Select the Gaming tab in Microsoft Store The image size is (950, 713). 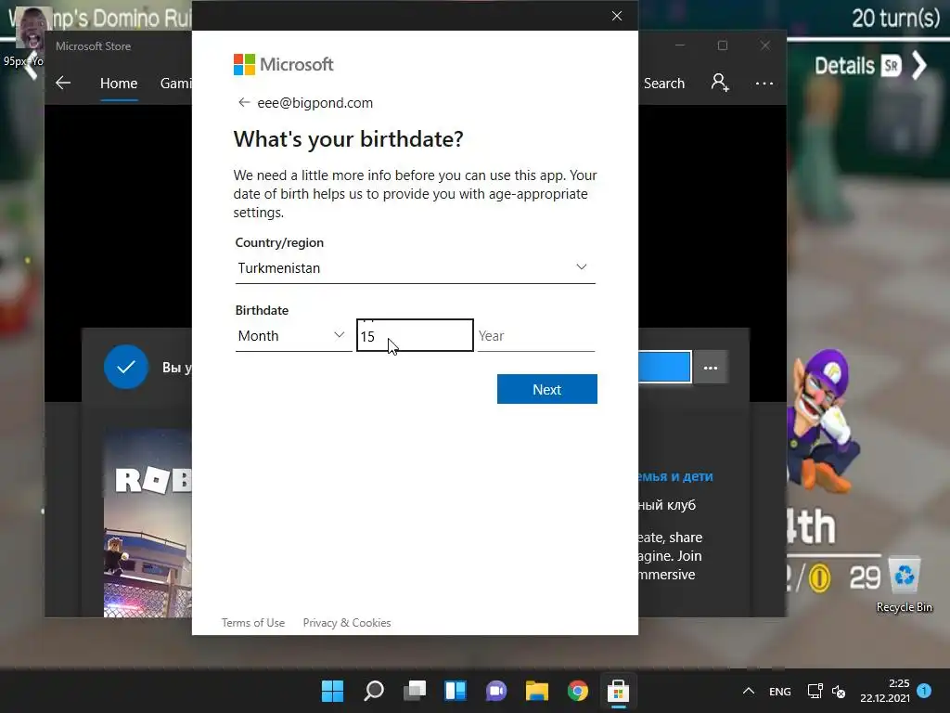click(x=175, y=83)
